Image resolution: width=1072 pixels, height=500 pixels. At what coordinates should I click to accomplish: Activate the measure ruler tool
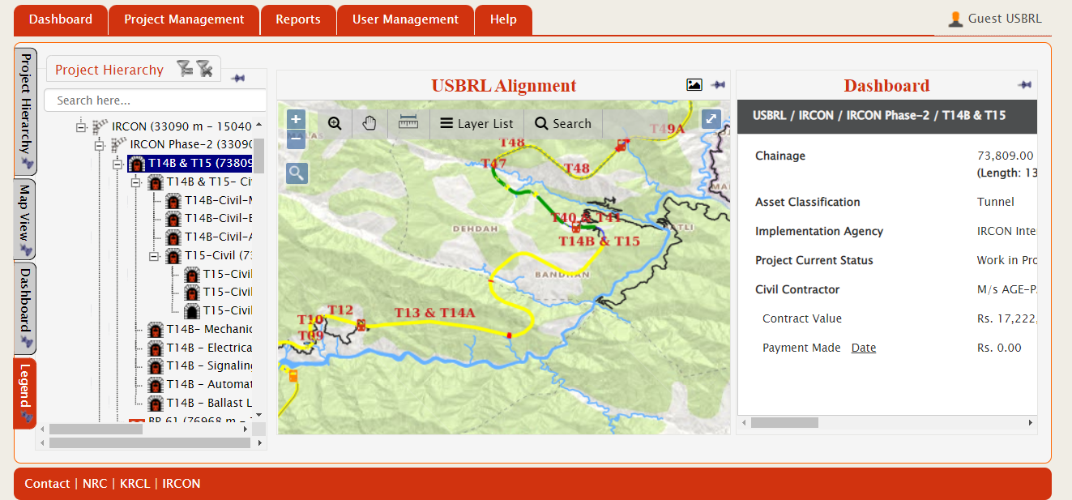pyautogui.click(x=408, y=123)
